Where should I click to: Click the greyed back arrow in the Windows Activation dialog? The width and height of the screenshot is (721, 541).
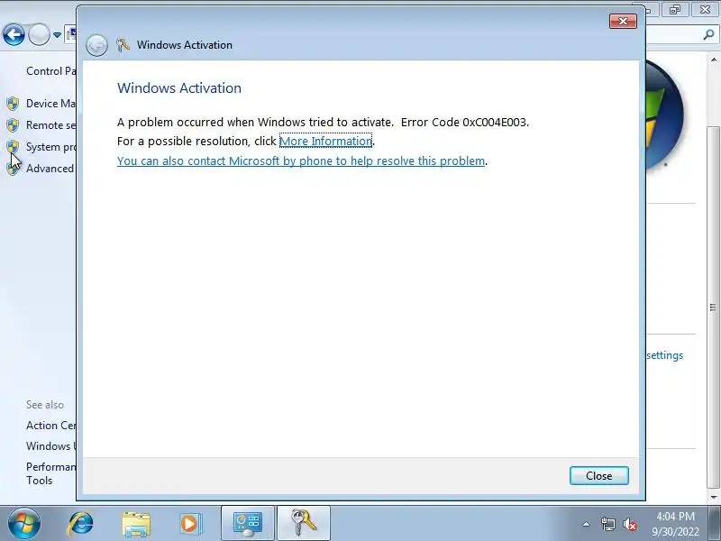click(96, 45)
